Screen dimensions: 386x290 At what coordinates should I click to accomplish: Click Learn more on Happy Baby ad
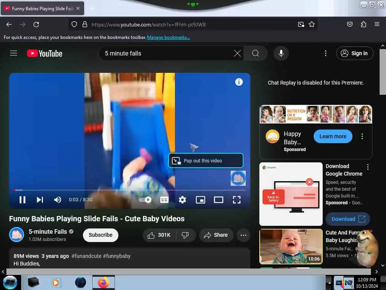tap(333, 136)
